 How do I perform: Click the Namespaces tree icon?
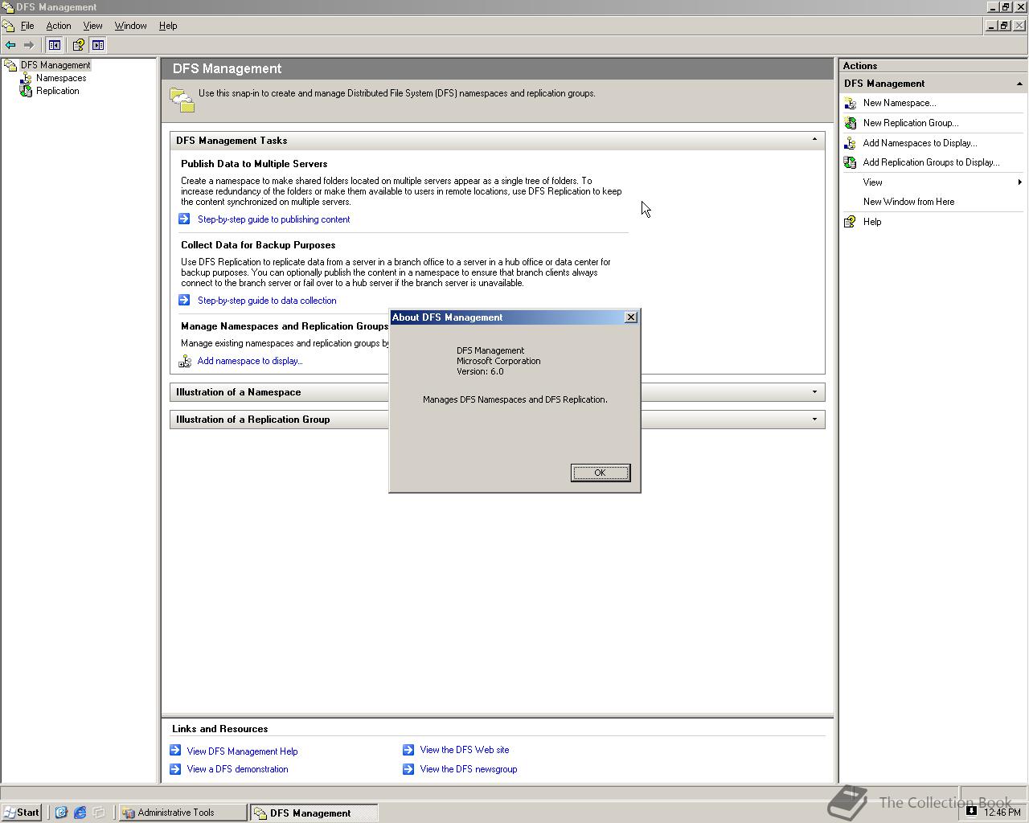pos(26,78)
